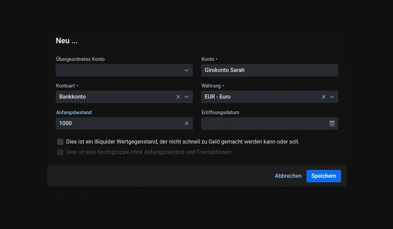Click into the Anfangsbestand field showing 1000
Image resolution: width=393 pixels, height=229 pixels.
tap(118, 123)
